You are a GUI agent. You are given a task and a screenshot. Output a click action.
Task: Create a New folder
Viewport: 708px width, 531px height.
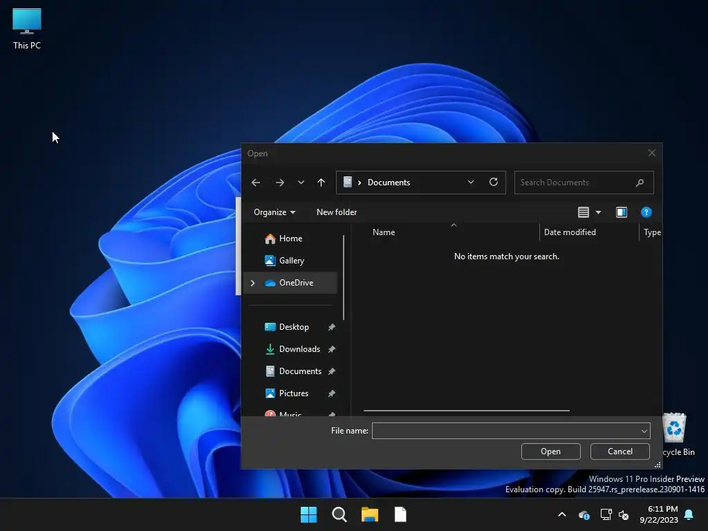pos(337,212)
